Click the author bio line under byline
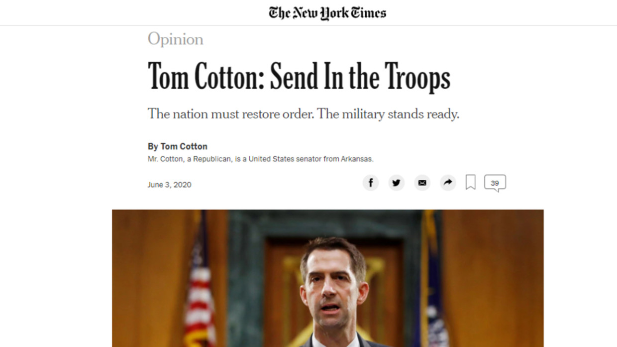Image resolution: width=617 pixels, height=347 pixels. pyautogui.click(x=260, y=159)
